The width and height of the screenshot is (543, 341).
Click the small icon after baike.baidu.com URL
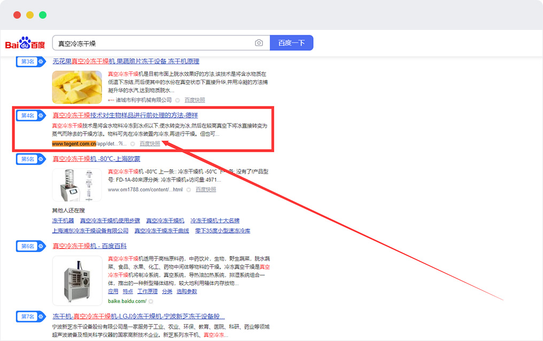pyautogui.click(x=151, y=301)
